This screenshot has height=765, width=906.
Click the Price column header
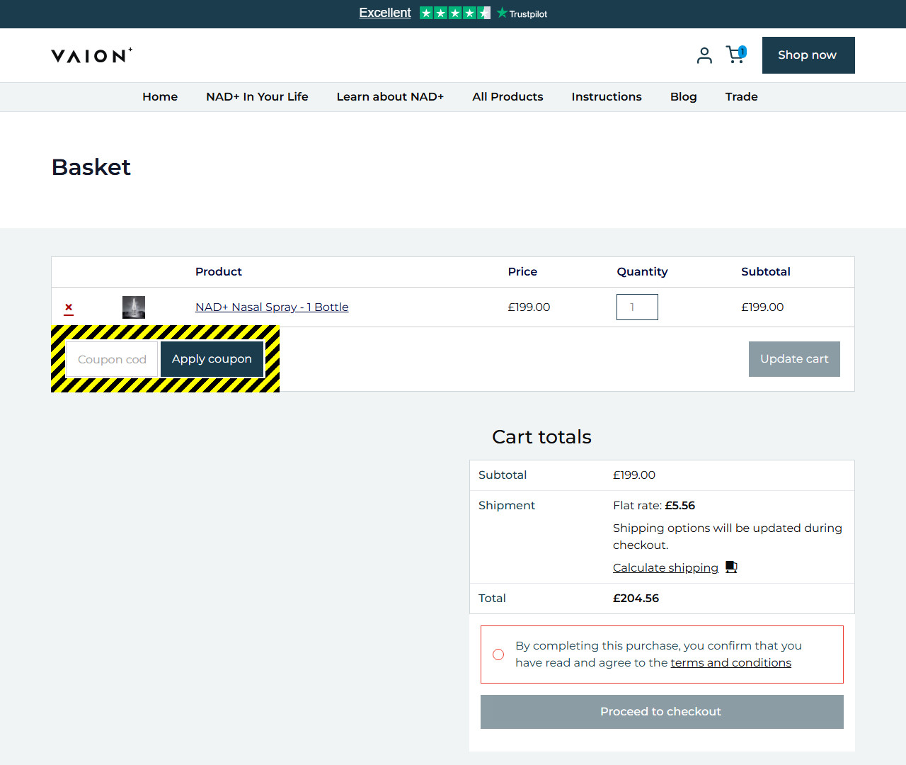pos(522,272)
